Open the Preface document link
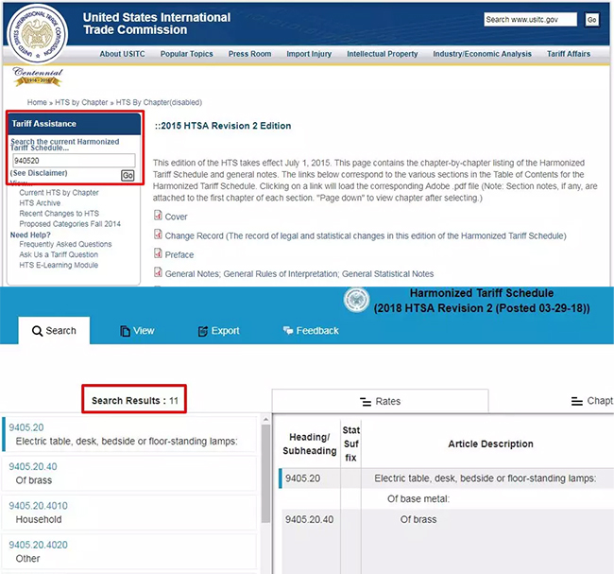The width and height of the screenshot is (614, 574). [x=179, y=255]
